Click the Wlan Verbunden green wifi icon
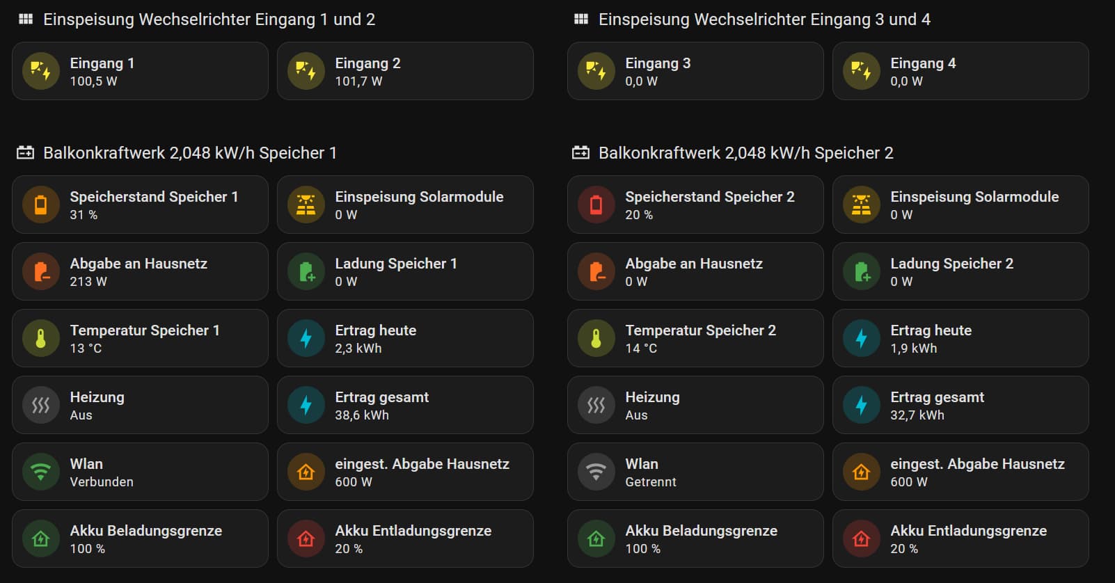 pyautogui.click(x=41, y=472)
